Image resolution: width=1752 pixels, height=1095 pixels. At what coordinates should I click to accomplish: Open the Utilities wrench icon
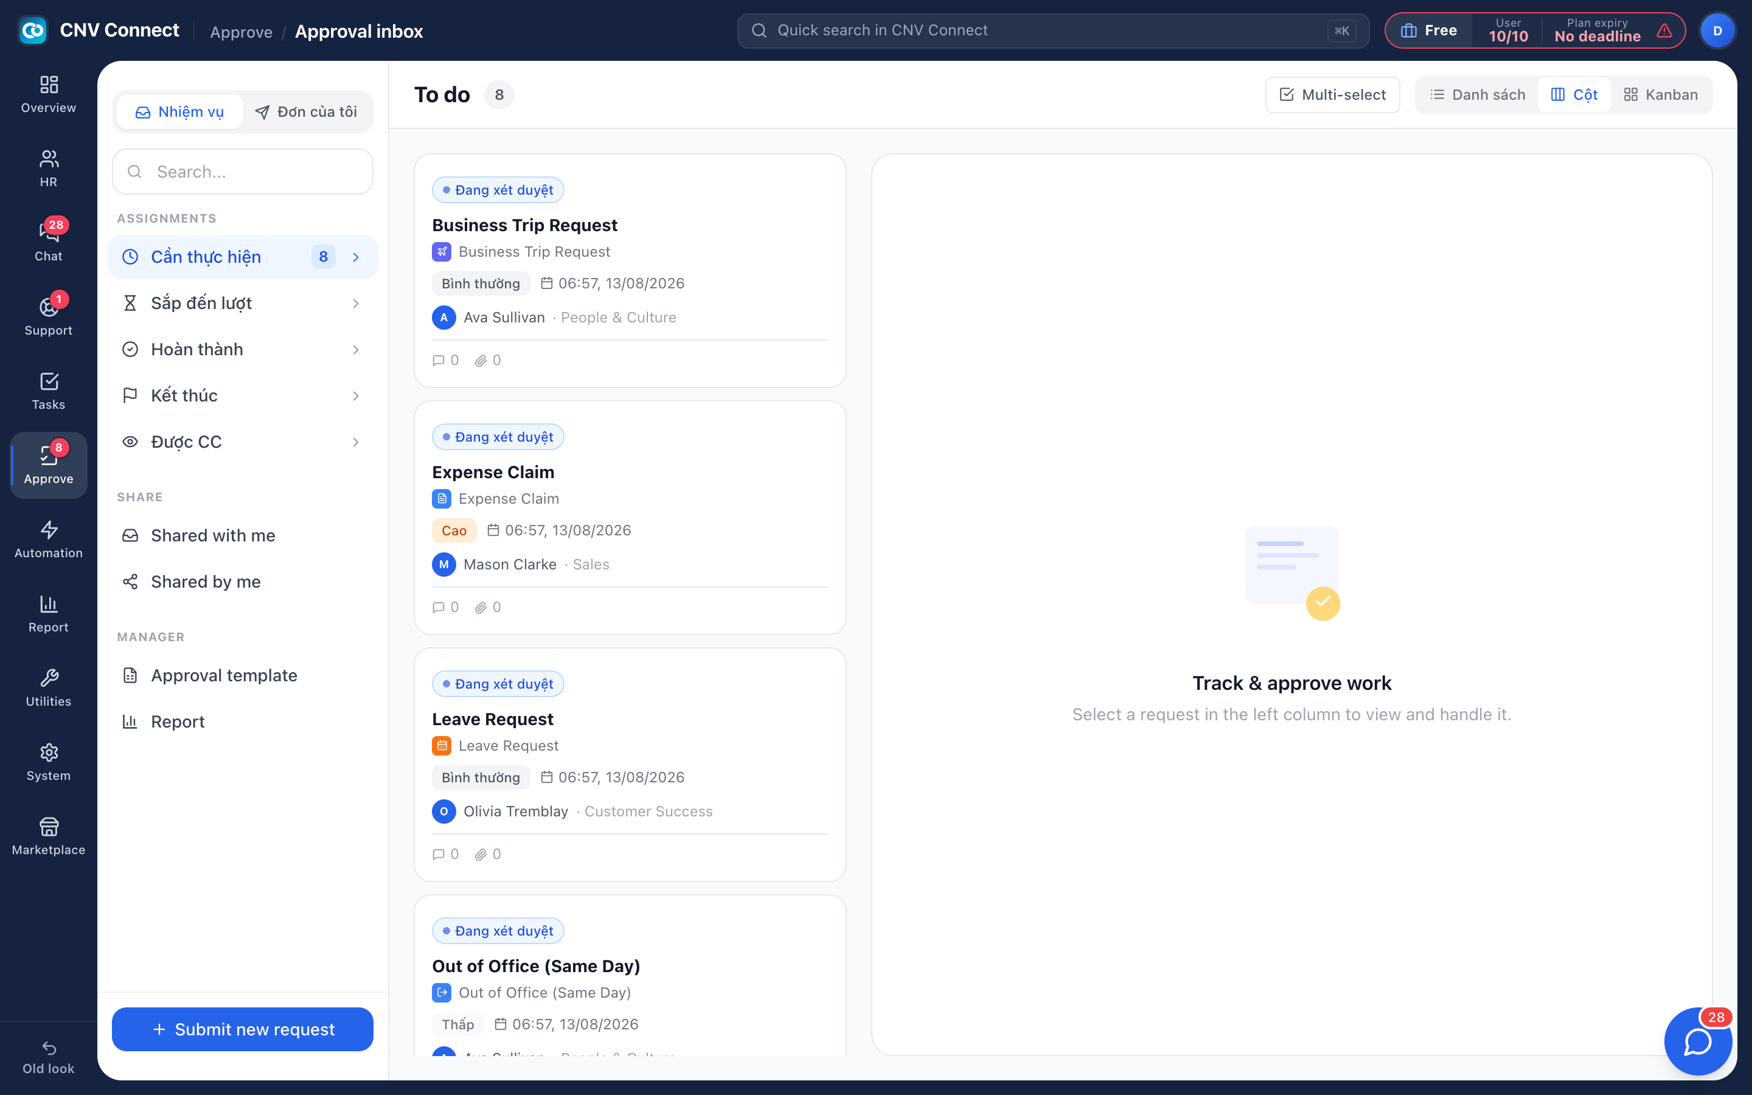point(49,689)
